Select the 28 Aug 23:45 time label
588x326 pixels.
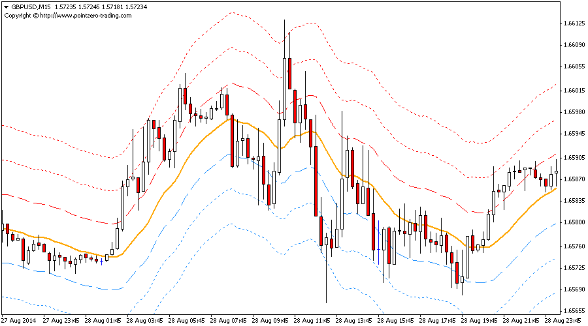point(564,320)
